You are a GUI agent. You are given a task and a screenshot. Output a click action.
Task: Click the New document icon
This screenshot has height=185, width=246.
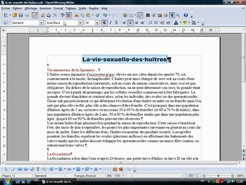click(x=6, y=15)
